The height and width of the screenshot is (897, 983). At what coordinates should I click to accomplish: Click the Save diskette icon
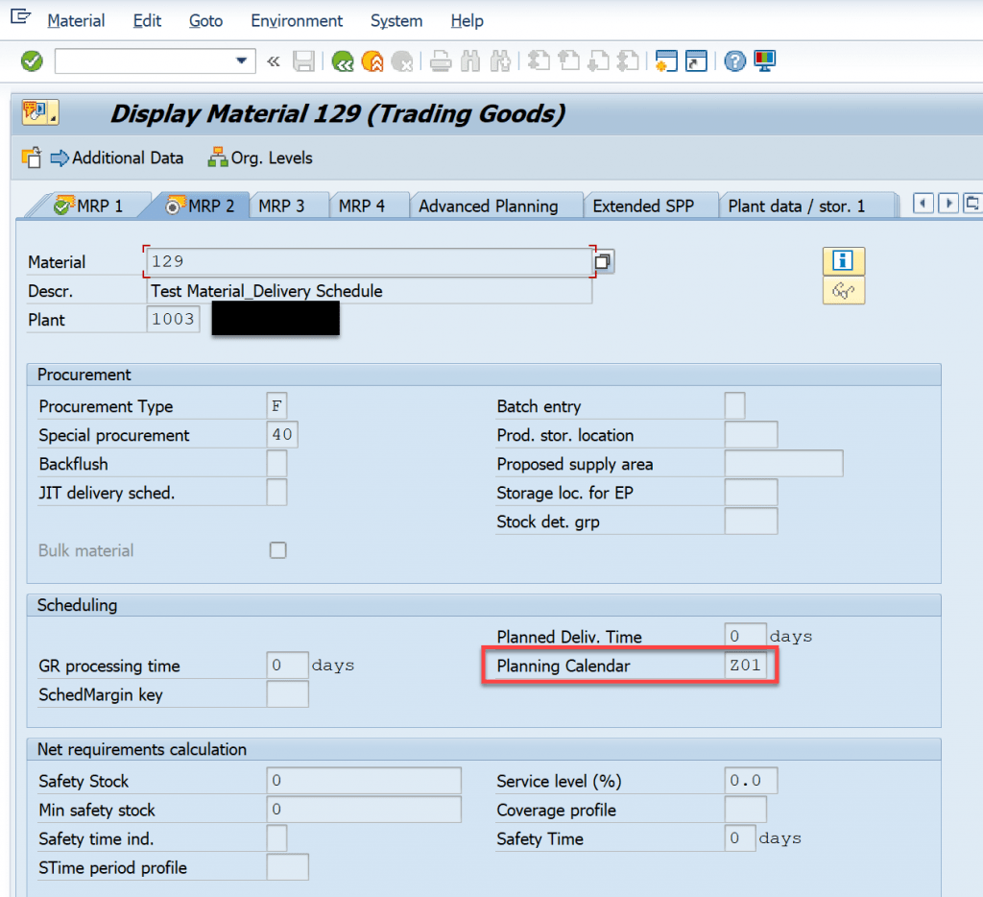[304, 61]
